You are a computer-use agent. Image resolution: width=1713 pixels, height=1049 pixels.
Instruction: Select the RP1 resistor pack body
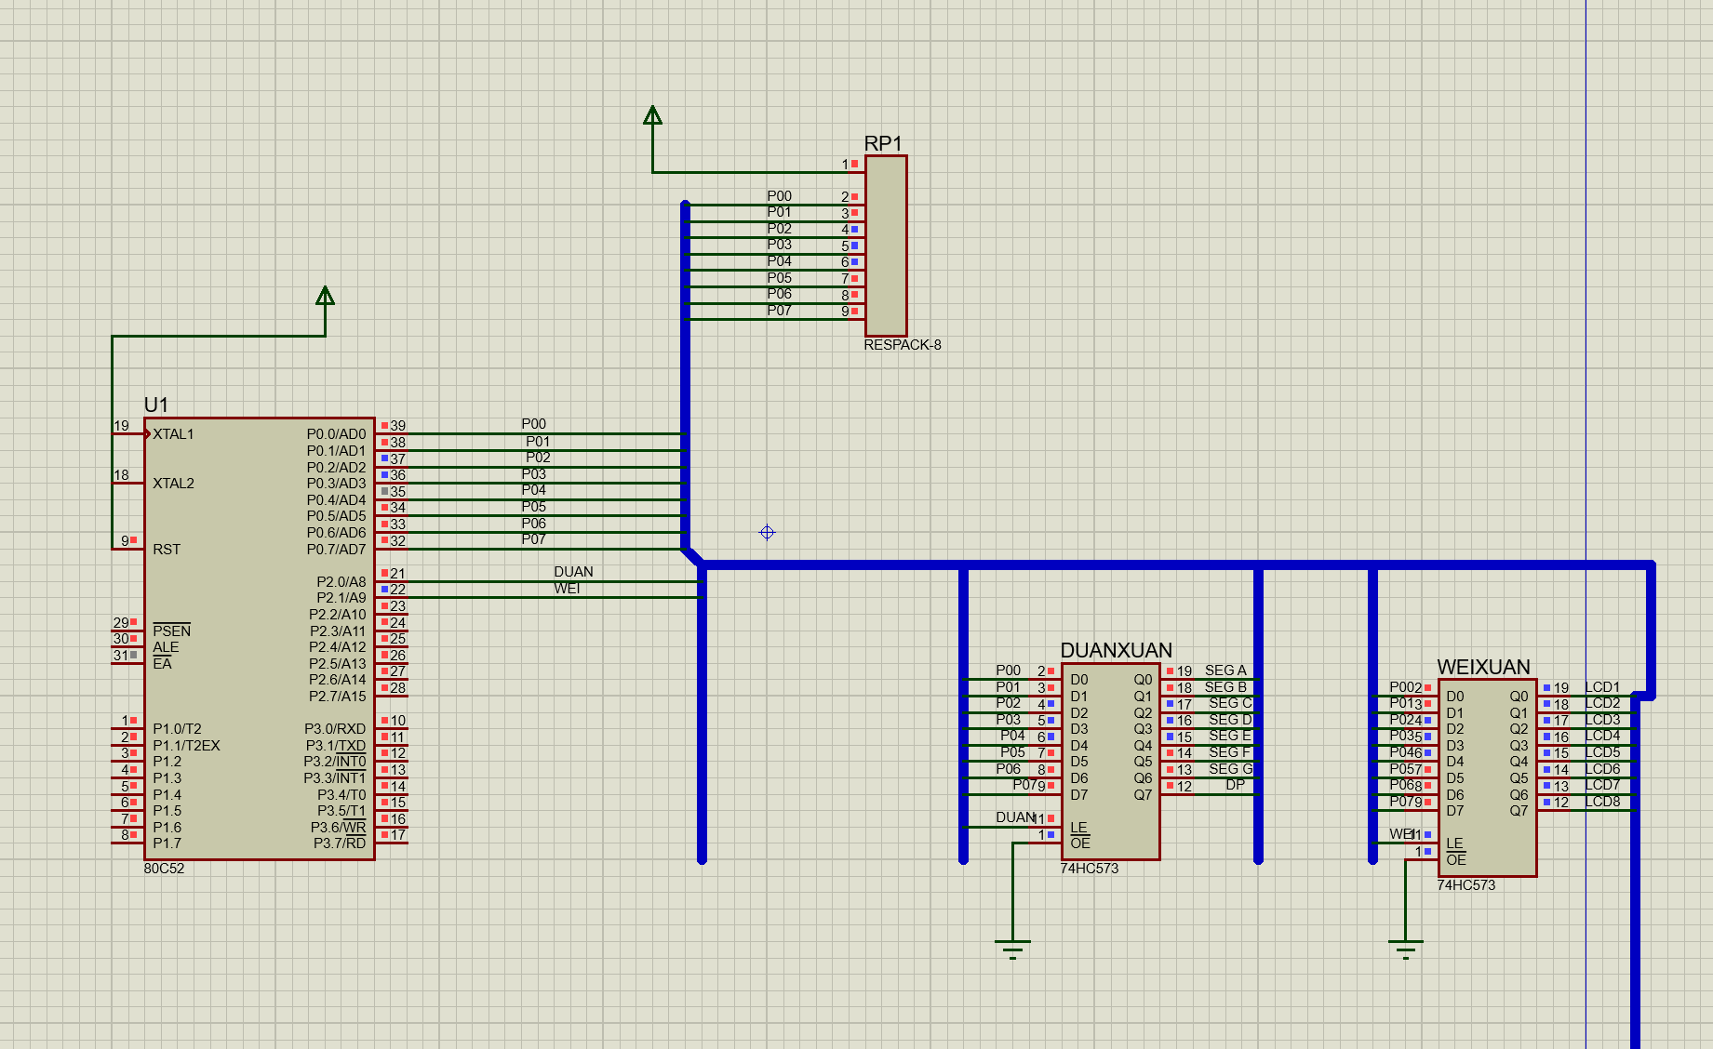click(886, 246)
